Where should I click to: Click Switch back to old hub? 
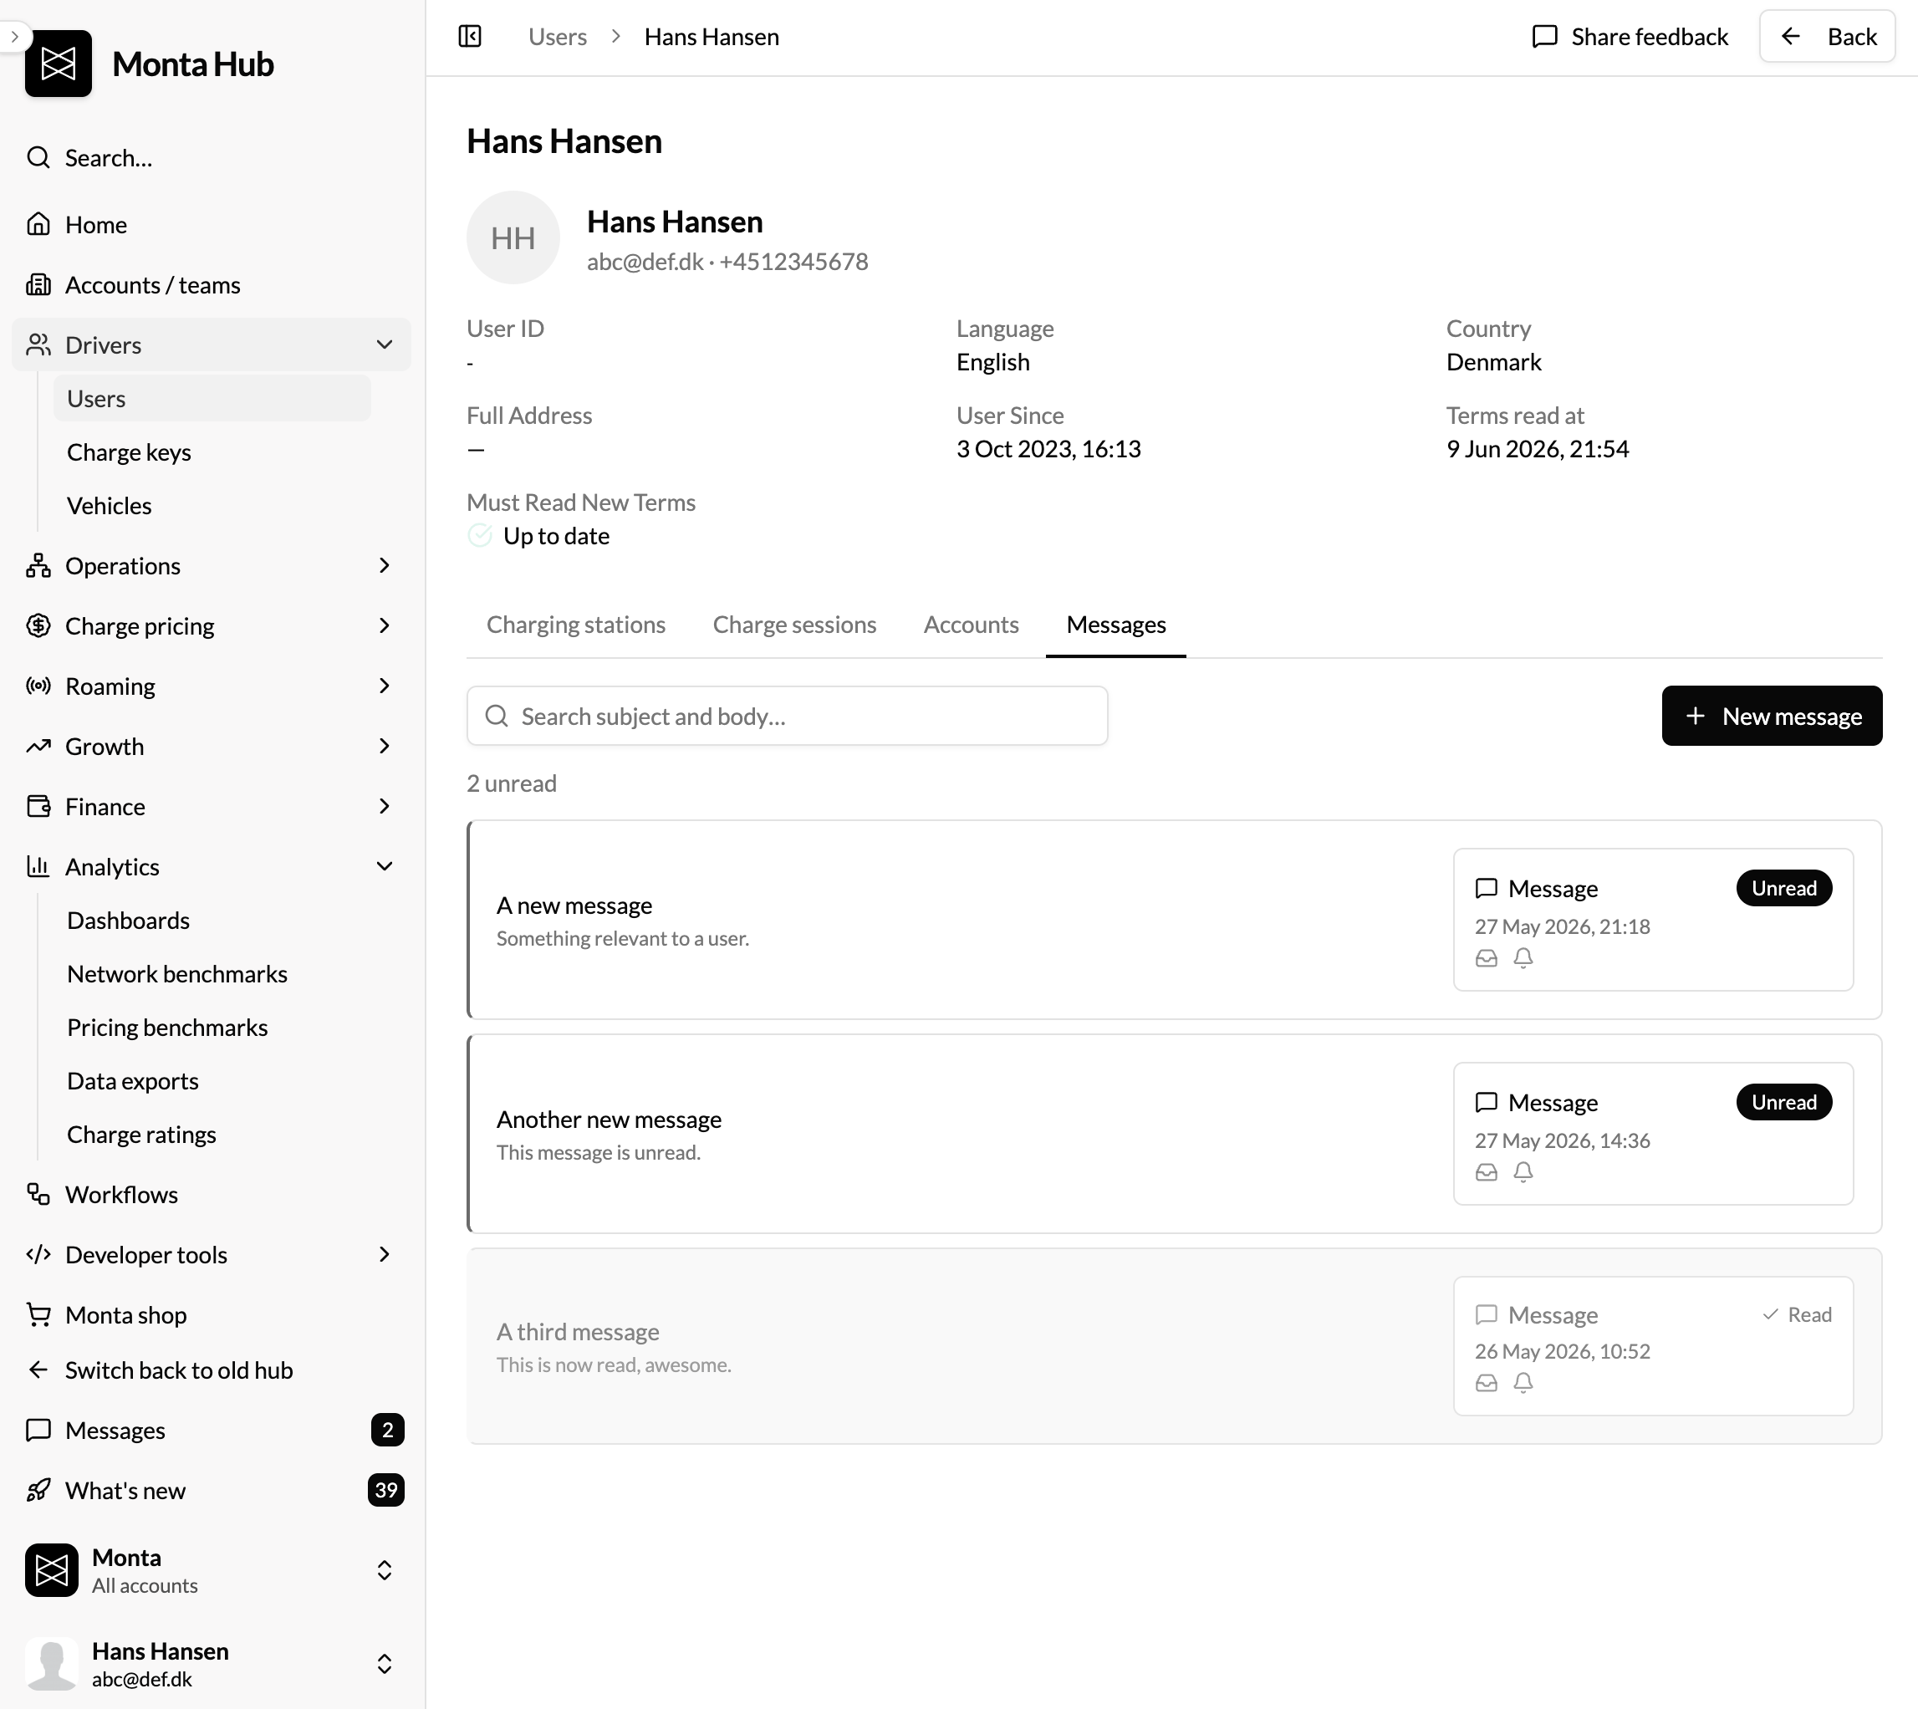(x=212, y=1370)
